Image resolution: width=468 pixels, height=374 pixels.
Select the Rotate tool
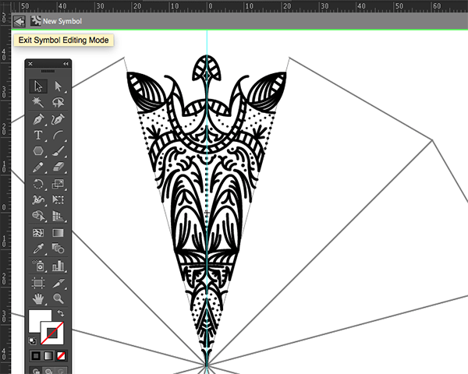click(x=37, y=184)
